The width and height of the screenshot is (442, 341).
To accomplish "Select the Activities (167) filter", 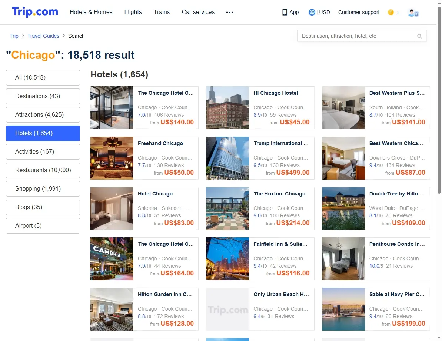I will (x=43, y=151).
